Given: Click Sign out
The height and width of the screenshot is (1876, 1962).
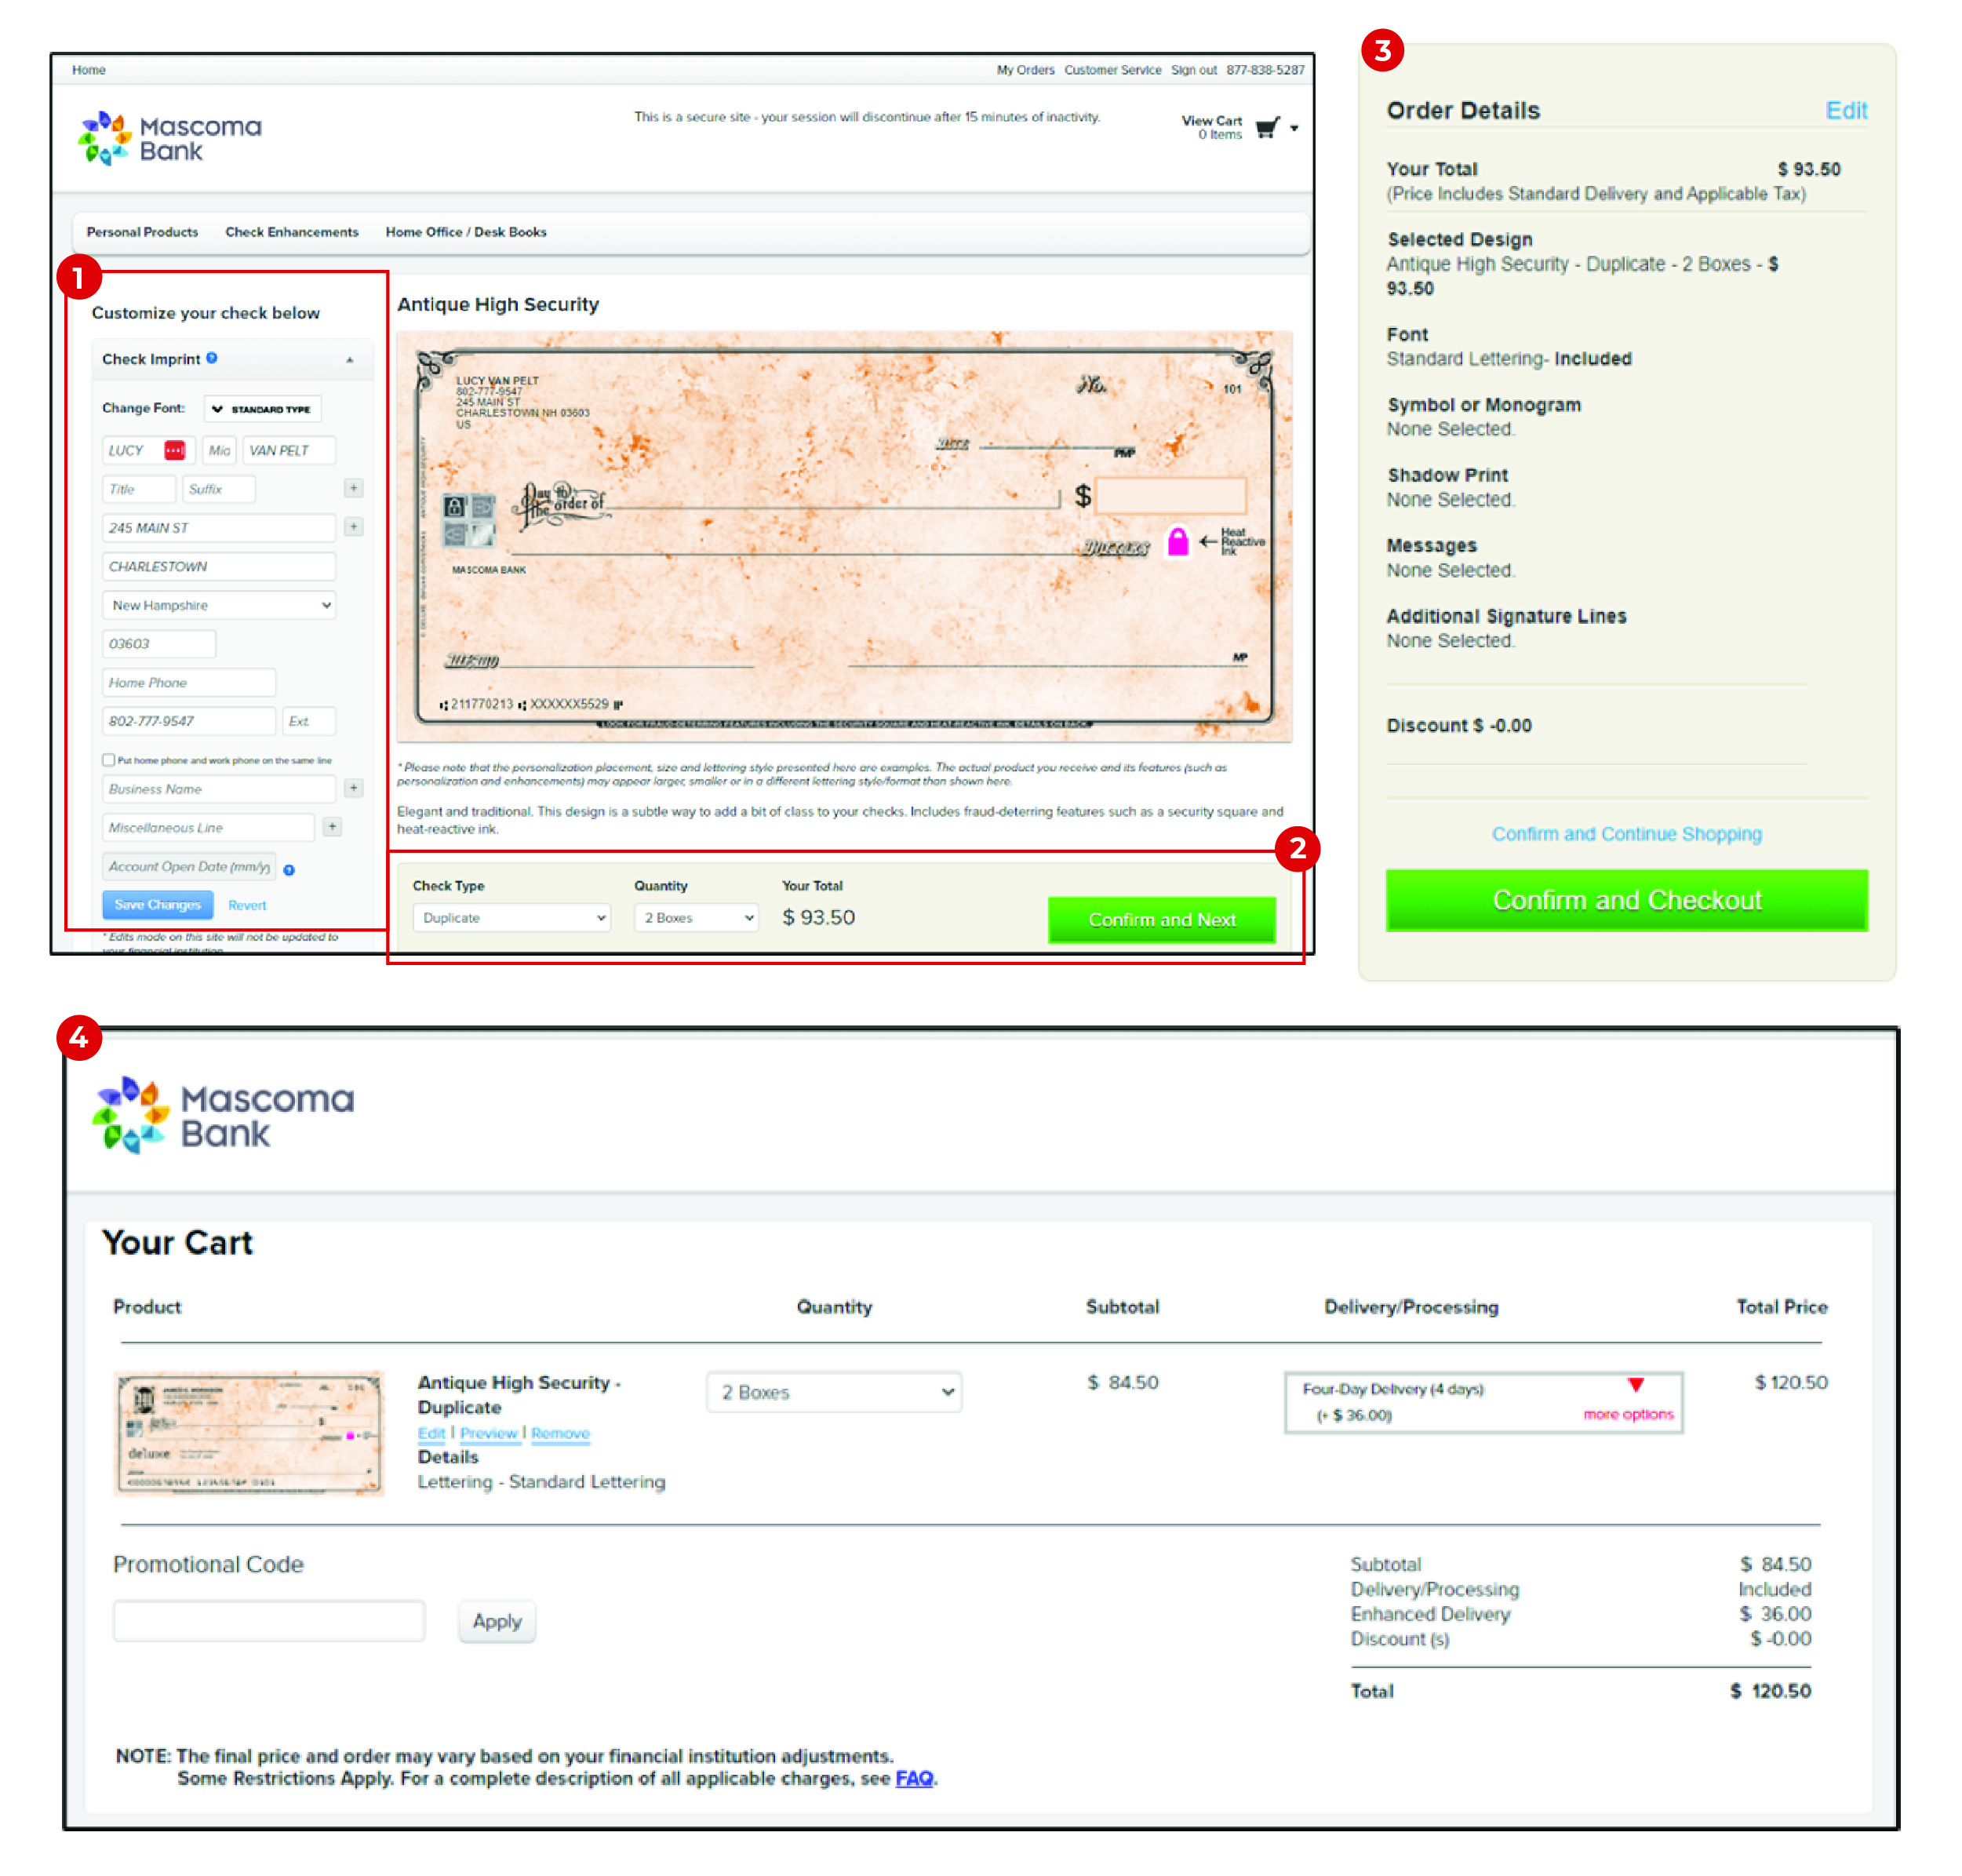Looking at the screenshot, I should pyautogui.click(x=1194, y=70).
